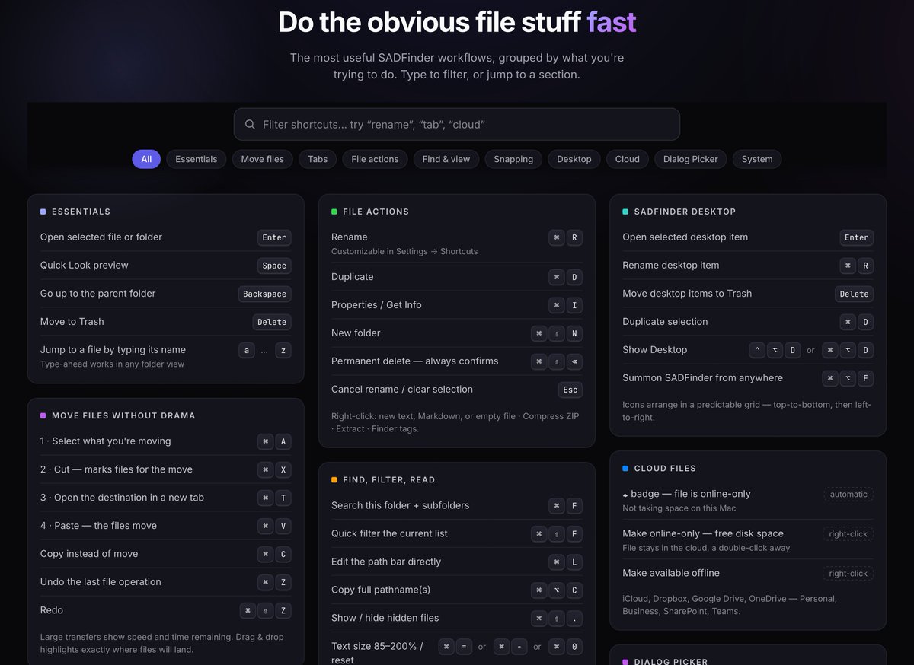
Task: Select the Snapping filter chip
Action: pos(513,159)
